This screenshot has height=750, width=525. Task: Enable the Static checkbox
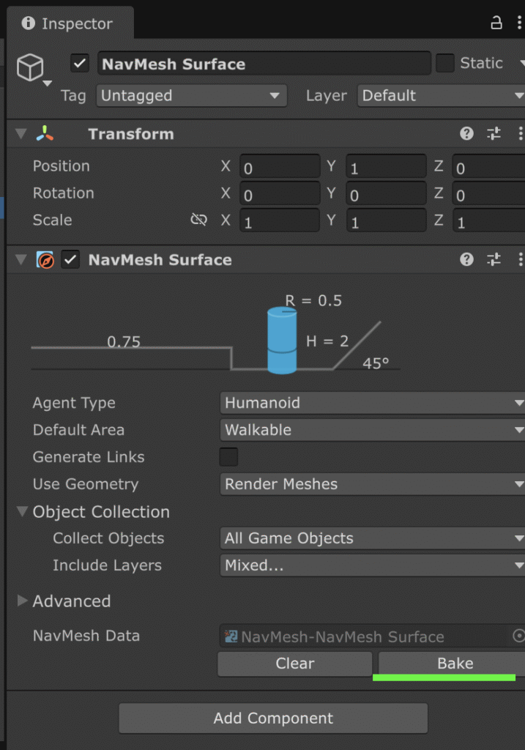[445, 64]
